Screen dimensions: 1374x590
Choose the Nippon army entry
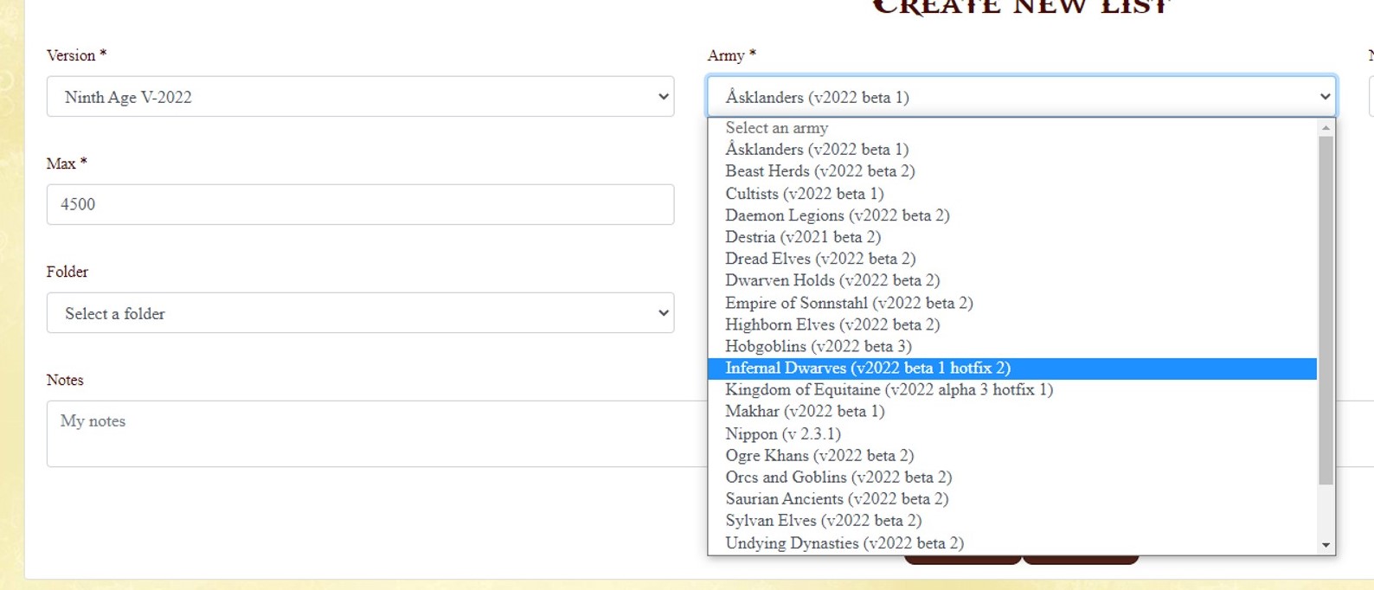[782, 434]
